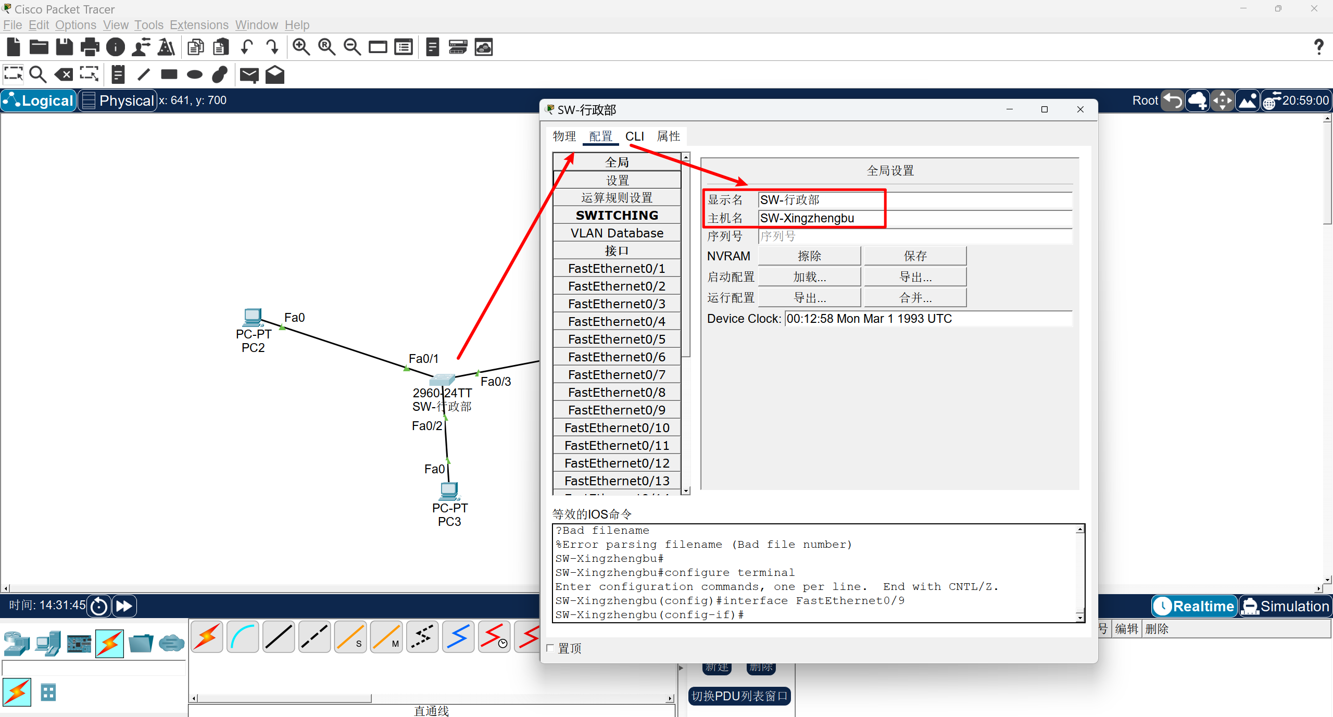The height and width of the screenshot is (717, 1333).
Task: Select the Draw Ellipse tool
Action: (195, 74)
